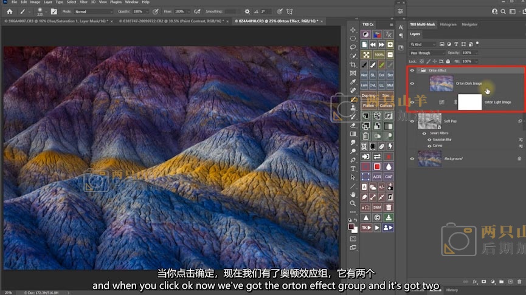
Task: Click the ACR button in TK8 panel
Action: (x=376, y=177)
